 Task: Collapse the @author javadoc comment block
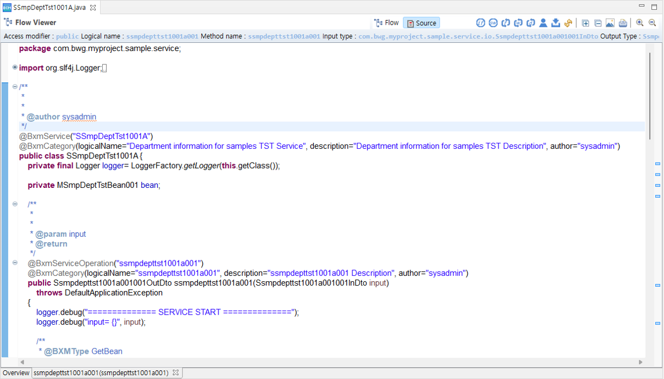(x=15, y=86)
